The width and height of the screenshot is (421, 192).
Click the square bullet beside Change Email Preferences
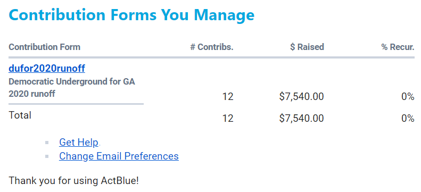point(47,156)
